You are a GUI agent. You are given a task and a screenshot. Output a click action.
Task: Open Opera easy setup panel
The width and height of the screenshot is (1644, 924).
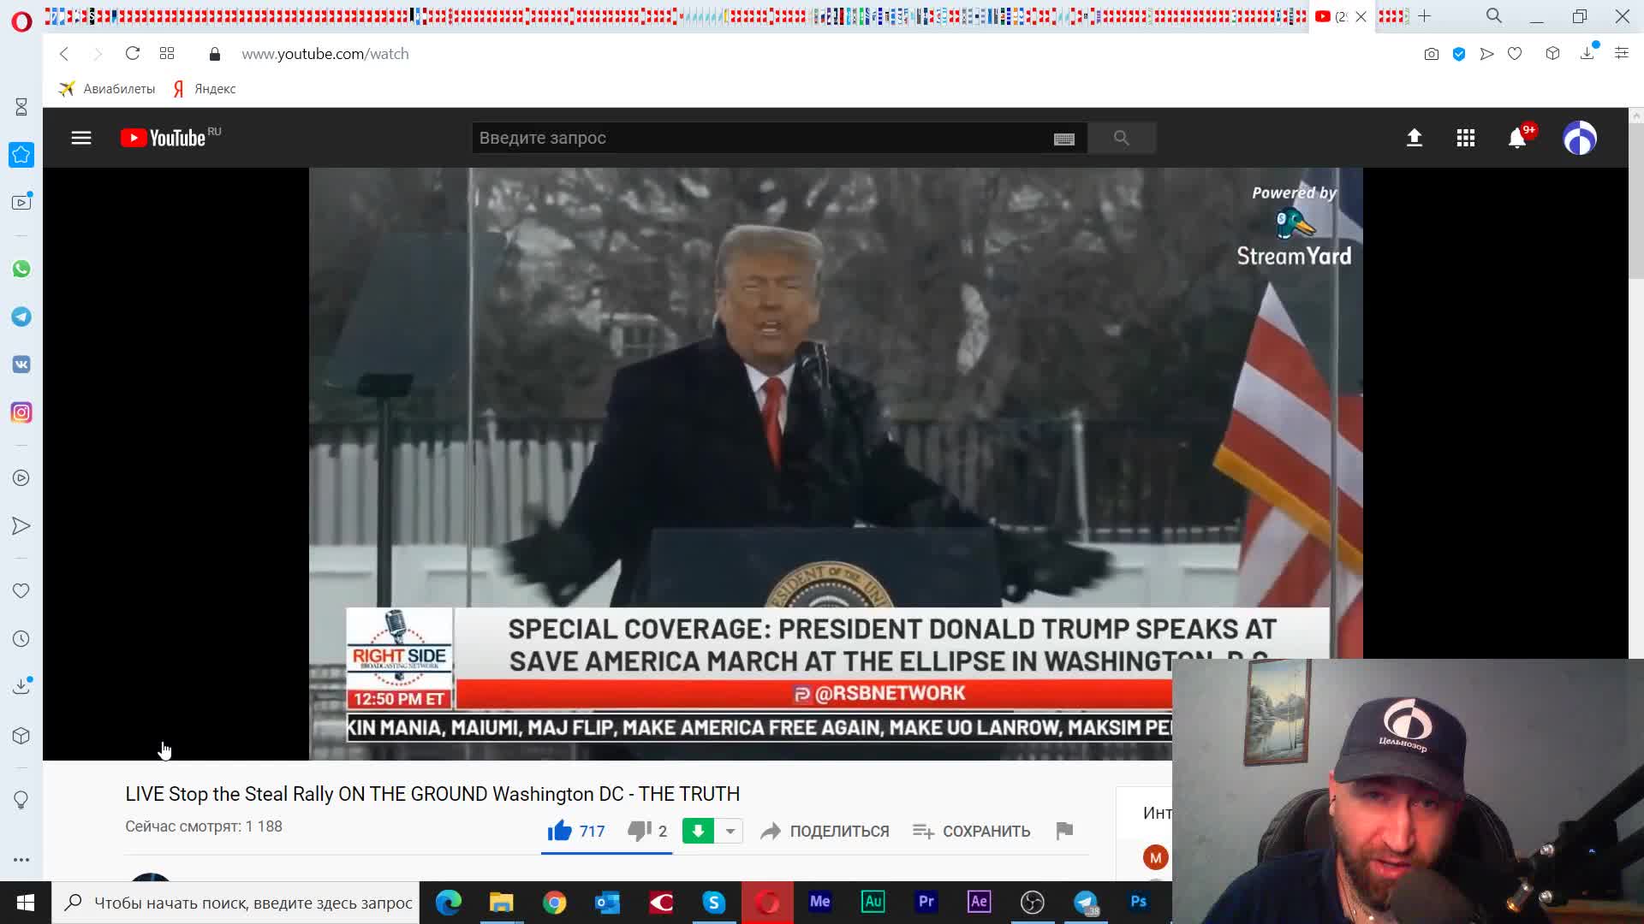1621,53
